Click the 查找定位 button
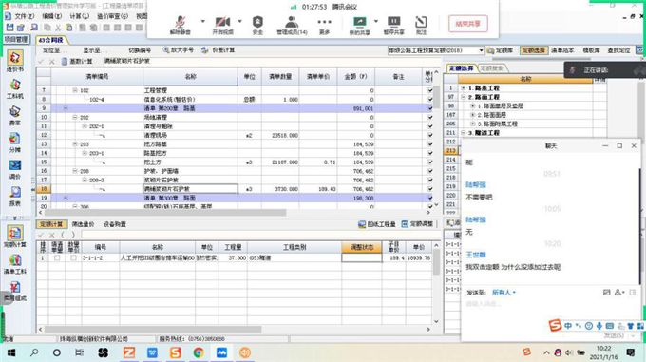This screenshot has height=362, width=646. pyautogui.click(x=618, y=50)
